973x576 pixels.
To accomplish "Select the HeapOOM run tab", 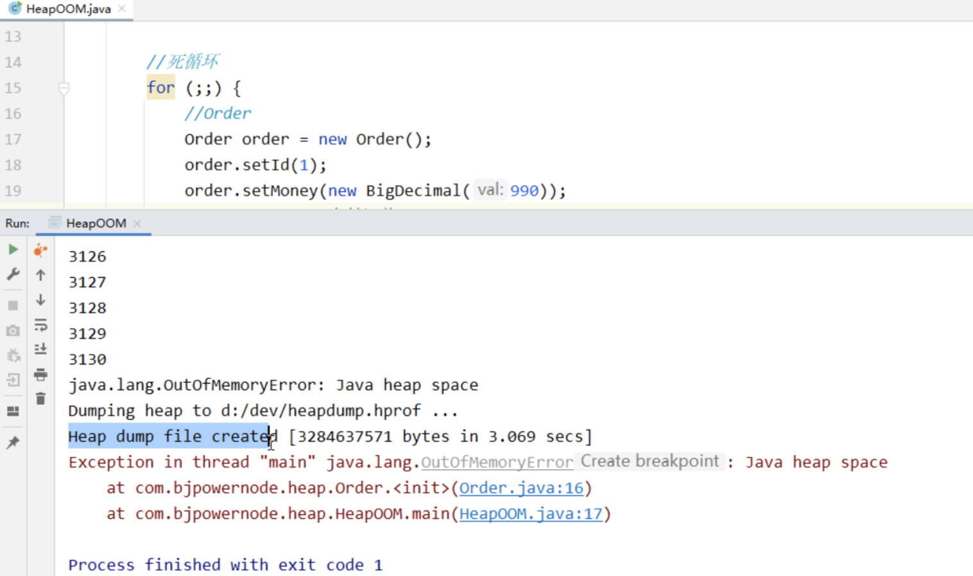I will 95,223.
